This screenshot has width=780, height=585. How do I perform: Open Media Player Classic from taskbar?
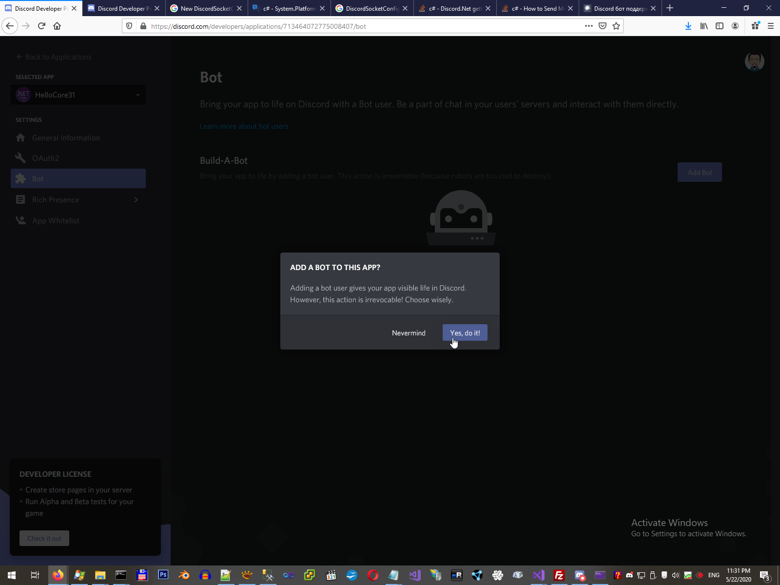(331, 575)
